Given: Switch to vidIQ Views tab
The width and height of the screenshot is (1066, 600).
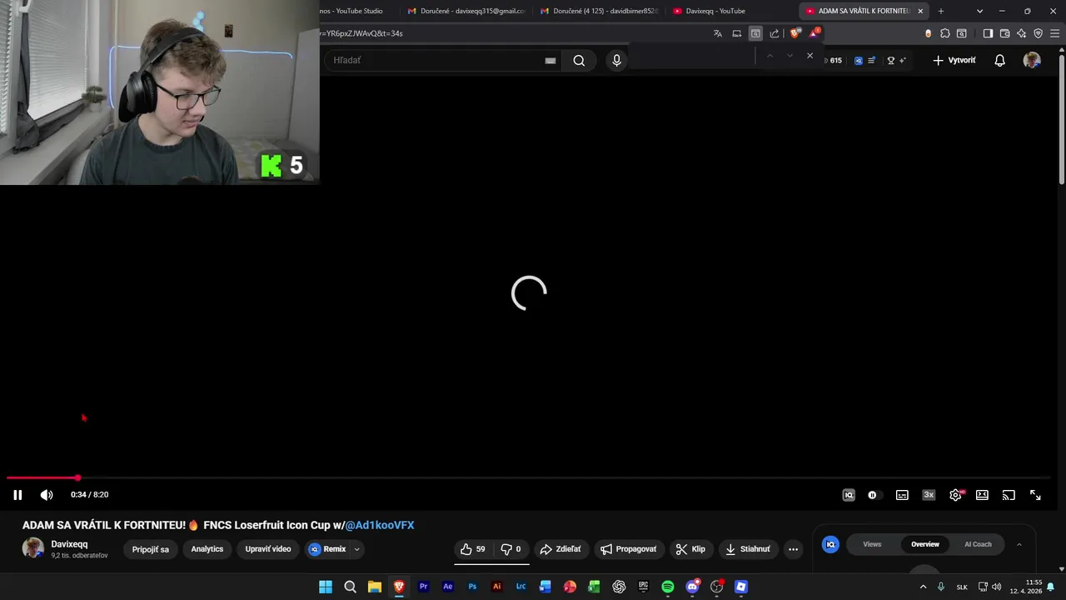Looking at the screenshot, I should (872, 544).
